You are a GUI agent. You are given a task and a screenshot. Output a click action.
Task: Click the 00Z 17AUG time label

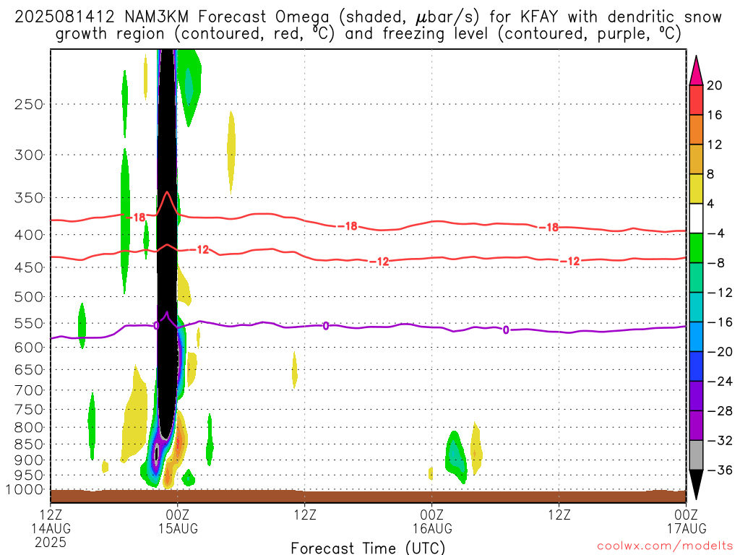click(687, 521)
